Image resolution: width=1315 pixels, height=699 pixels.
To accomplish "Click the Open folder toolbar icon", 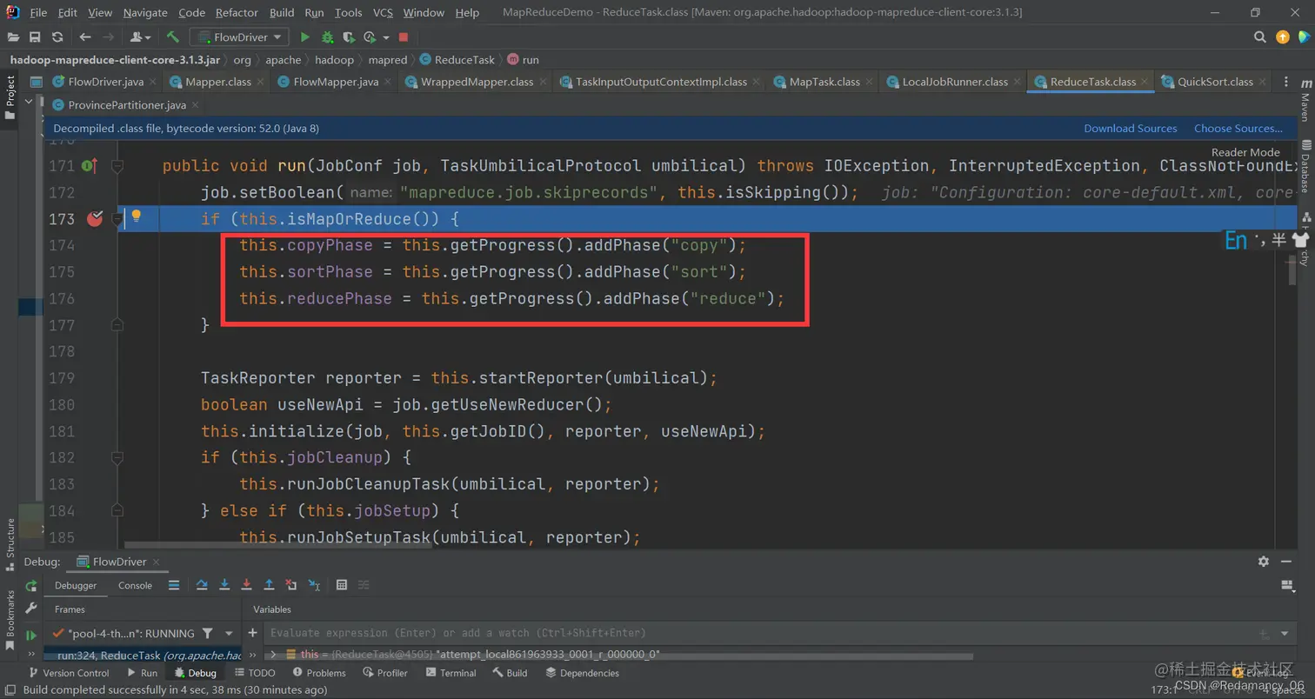I will [14, 37].
